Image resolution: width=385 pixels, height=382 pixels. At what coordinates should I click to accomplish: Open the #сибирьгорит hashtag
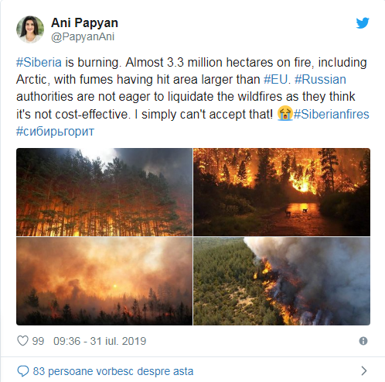pos(55,132)
